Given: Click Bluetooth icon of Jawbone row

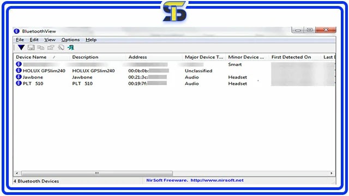Looking at the screenshot, I should tap(19, 77).
